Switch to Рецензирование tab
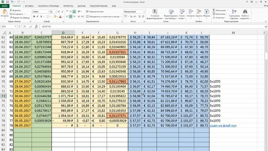This screenshot has height=151, width=268. coord(99,6)
